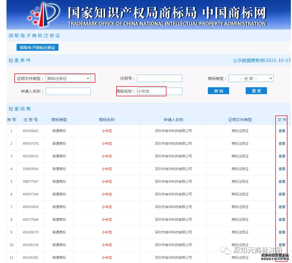Select registration number 38877547 cell
Image resolution: width=292 pixels, height=263 pixels.
pyautogui.click(x=30, y=181)
